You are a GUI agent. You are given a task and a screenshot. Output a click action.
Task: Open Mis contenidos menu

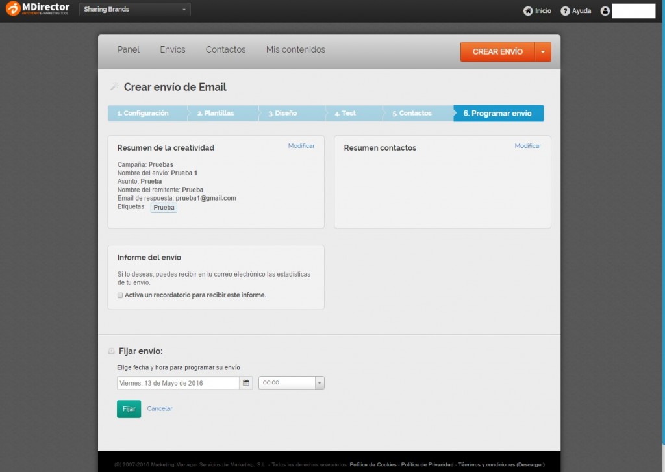[x=295, y=49]
